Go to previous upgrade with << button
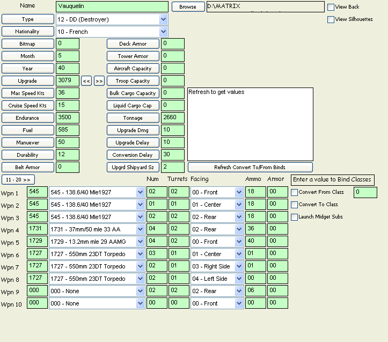This screenshot has width=388, height=342. [x=86, y=81]
